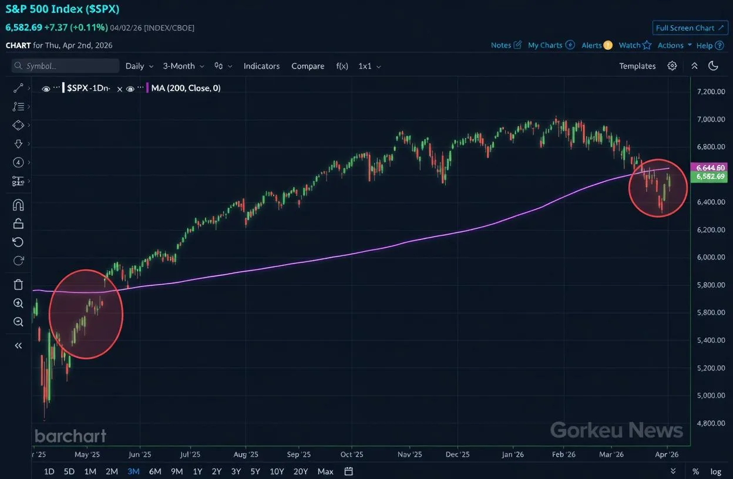Click the 6,644.60 MA price label

(710, 168)
